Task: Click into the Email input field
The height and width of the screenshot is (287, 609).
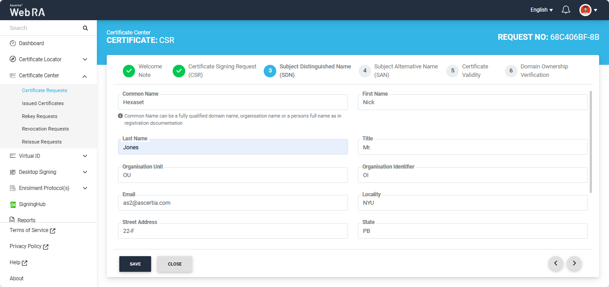Action: click(233, 203)
